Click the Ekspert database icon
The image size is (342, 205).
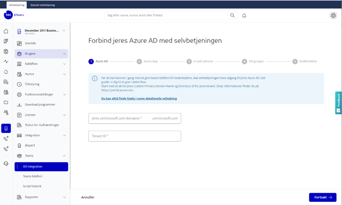pyautogui.click(x=19, y=145)
